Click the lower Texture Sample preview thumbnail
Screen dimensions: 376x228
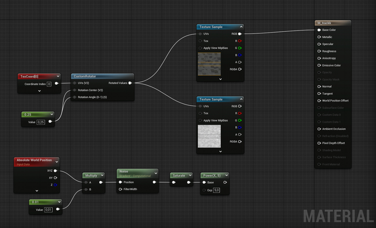click(209, 136)
